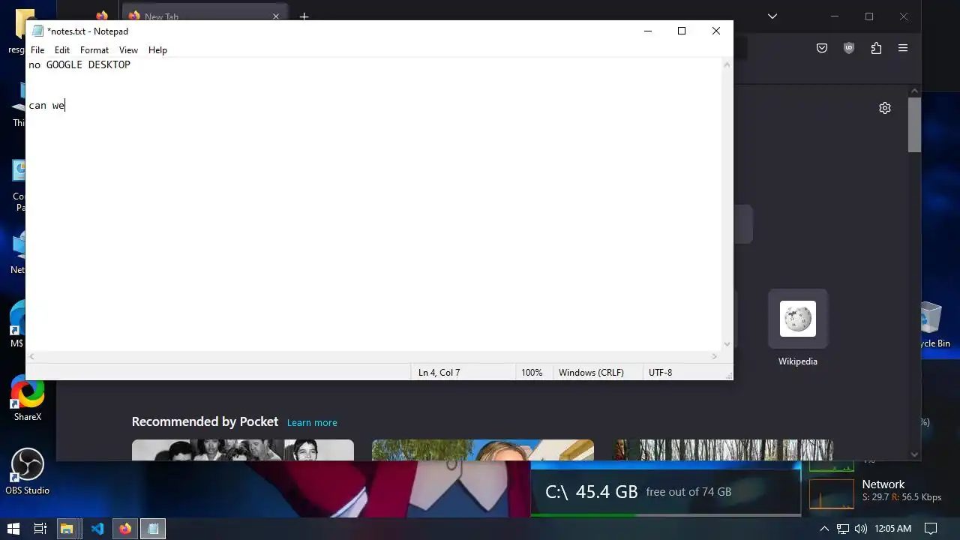
Task: Place the cursor on the 'can we' line
Action: click(46, 106)
